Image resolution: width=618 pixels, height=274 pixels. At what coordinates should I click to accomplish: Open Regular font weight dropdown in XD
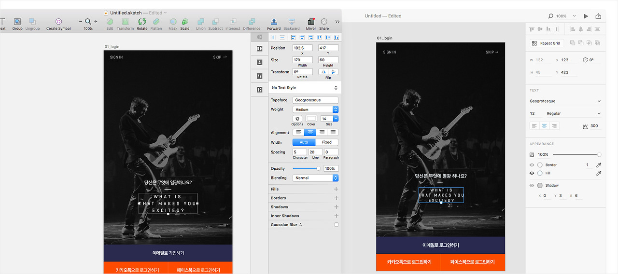pos(574,113)
